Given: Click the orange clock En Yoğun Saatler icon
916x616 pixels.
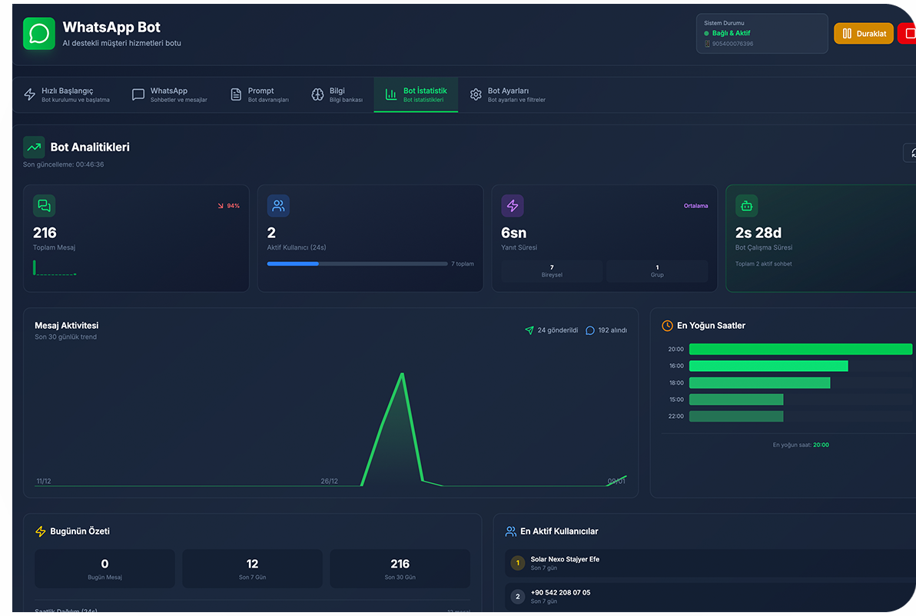Looking at the screenshot, I should click(667, 326).
